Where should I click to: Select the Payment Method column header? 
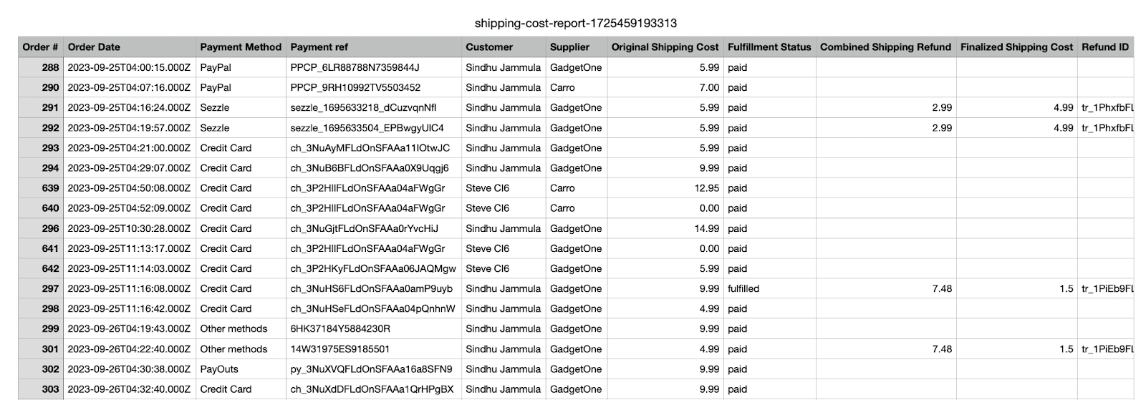point(241,47)
